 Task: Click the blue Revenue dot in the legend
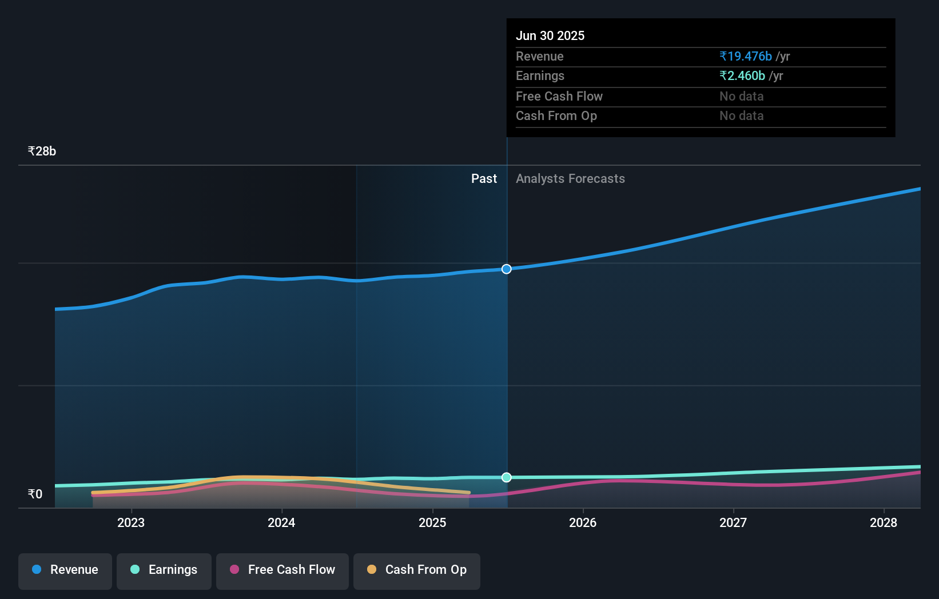coord(36,570)
